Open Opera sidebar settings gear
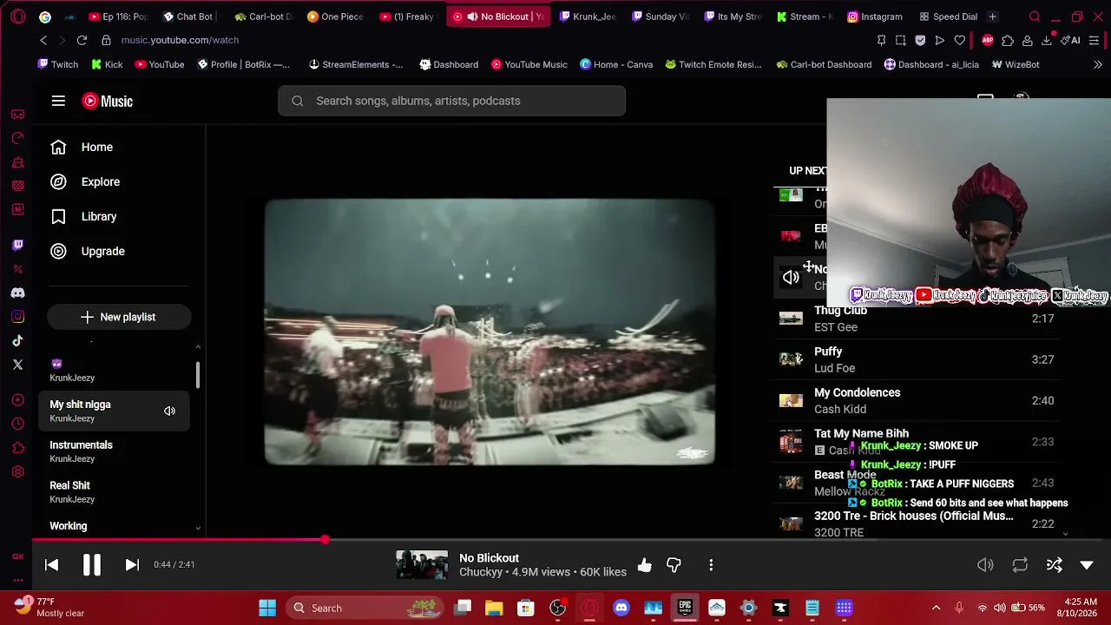 [x=17, y=471]
